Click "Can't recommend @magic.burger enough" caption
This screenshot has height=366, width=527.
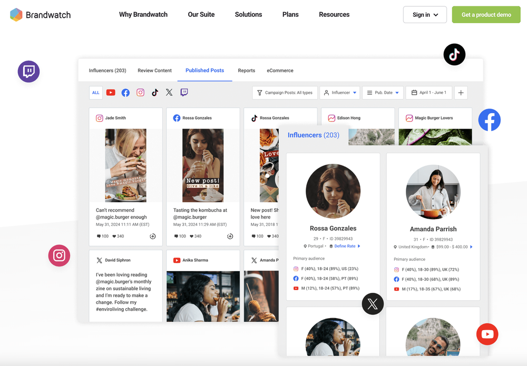tap(121, 214)
